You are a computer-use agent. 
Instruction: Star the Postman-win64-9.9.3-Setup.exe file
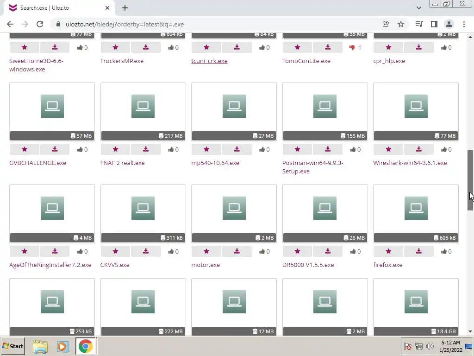(x=298, y=149)
